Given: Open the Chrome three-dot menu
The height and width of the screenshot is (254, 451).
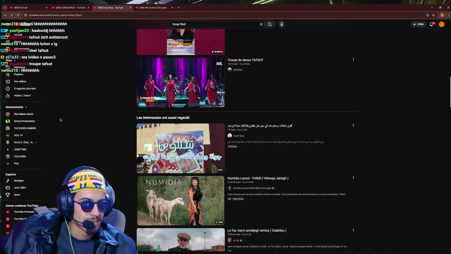Looking at the screenshot, I should click(x=448, y=15).
